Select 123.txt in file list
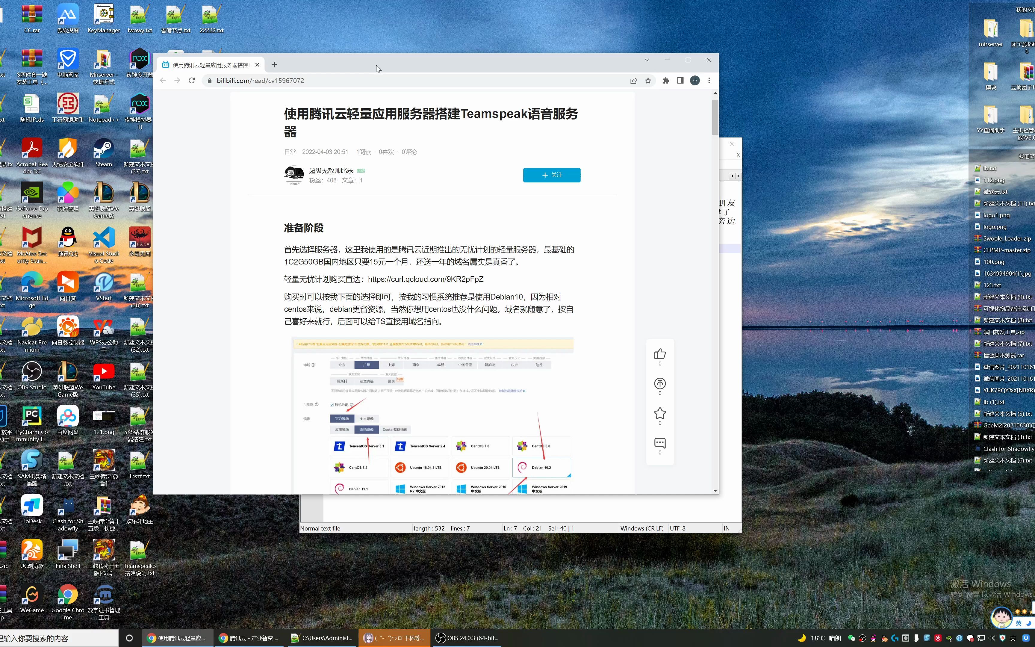The height and width of the screenshot is (647, 1035). 988,285
